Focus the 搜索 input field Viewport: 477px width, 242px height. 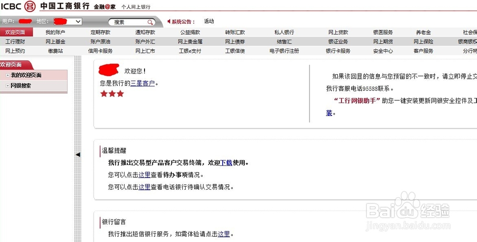point(132,22)
